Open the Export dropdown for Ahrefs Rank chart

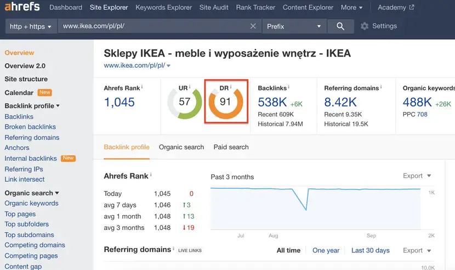pyautogui.click(x=417, y=176)
